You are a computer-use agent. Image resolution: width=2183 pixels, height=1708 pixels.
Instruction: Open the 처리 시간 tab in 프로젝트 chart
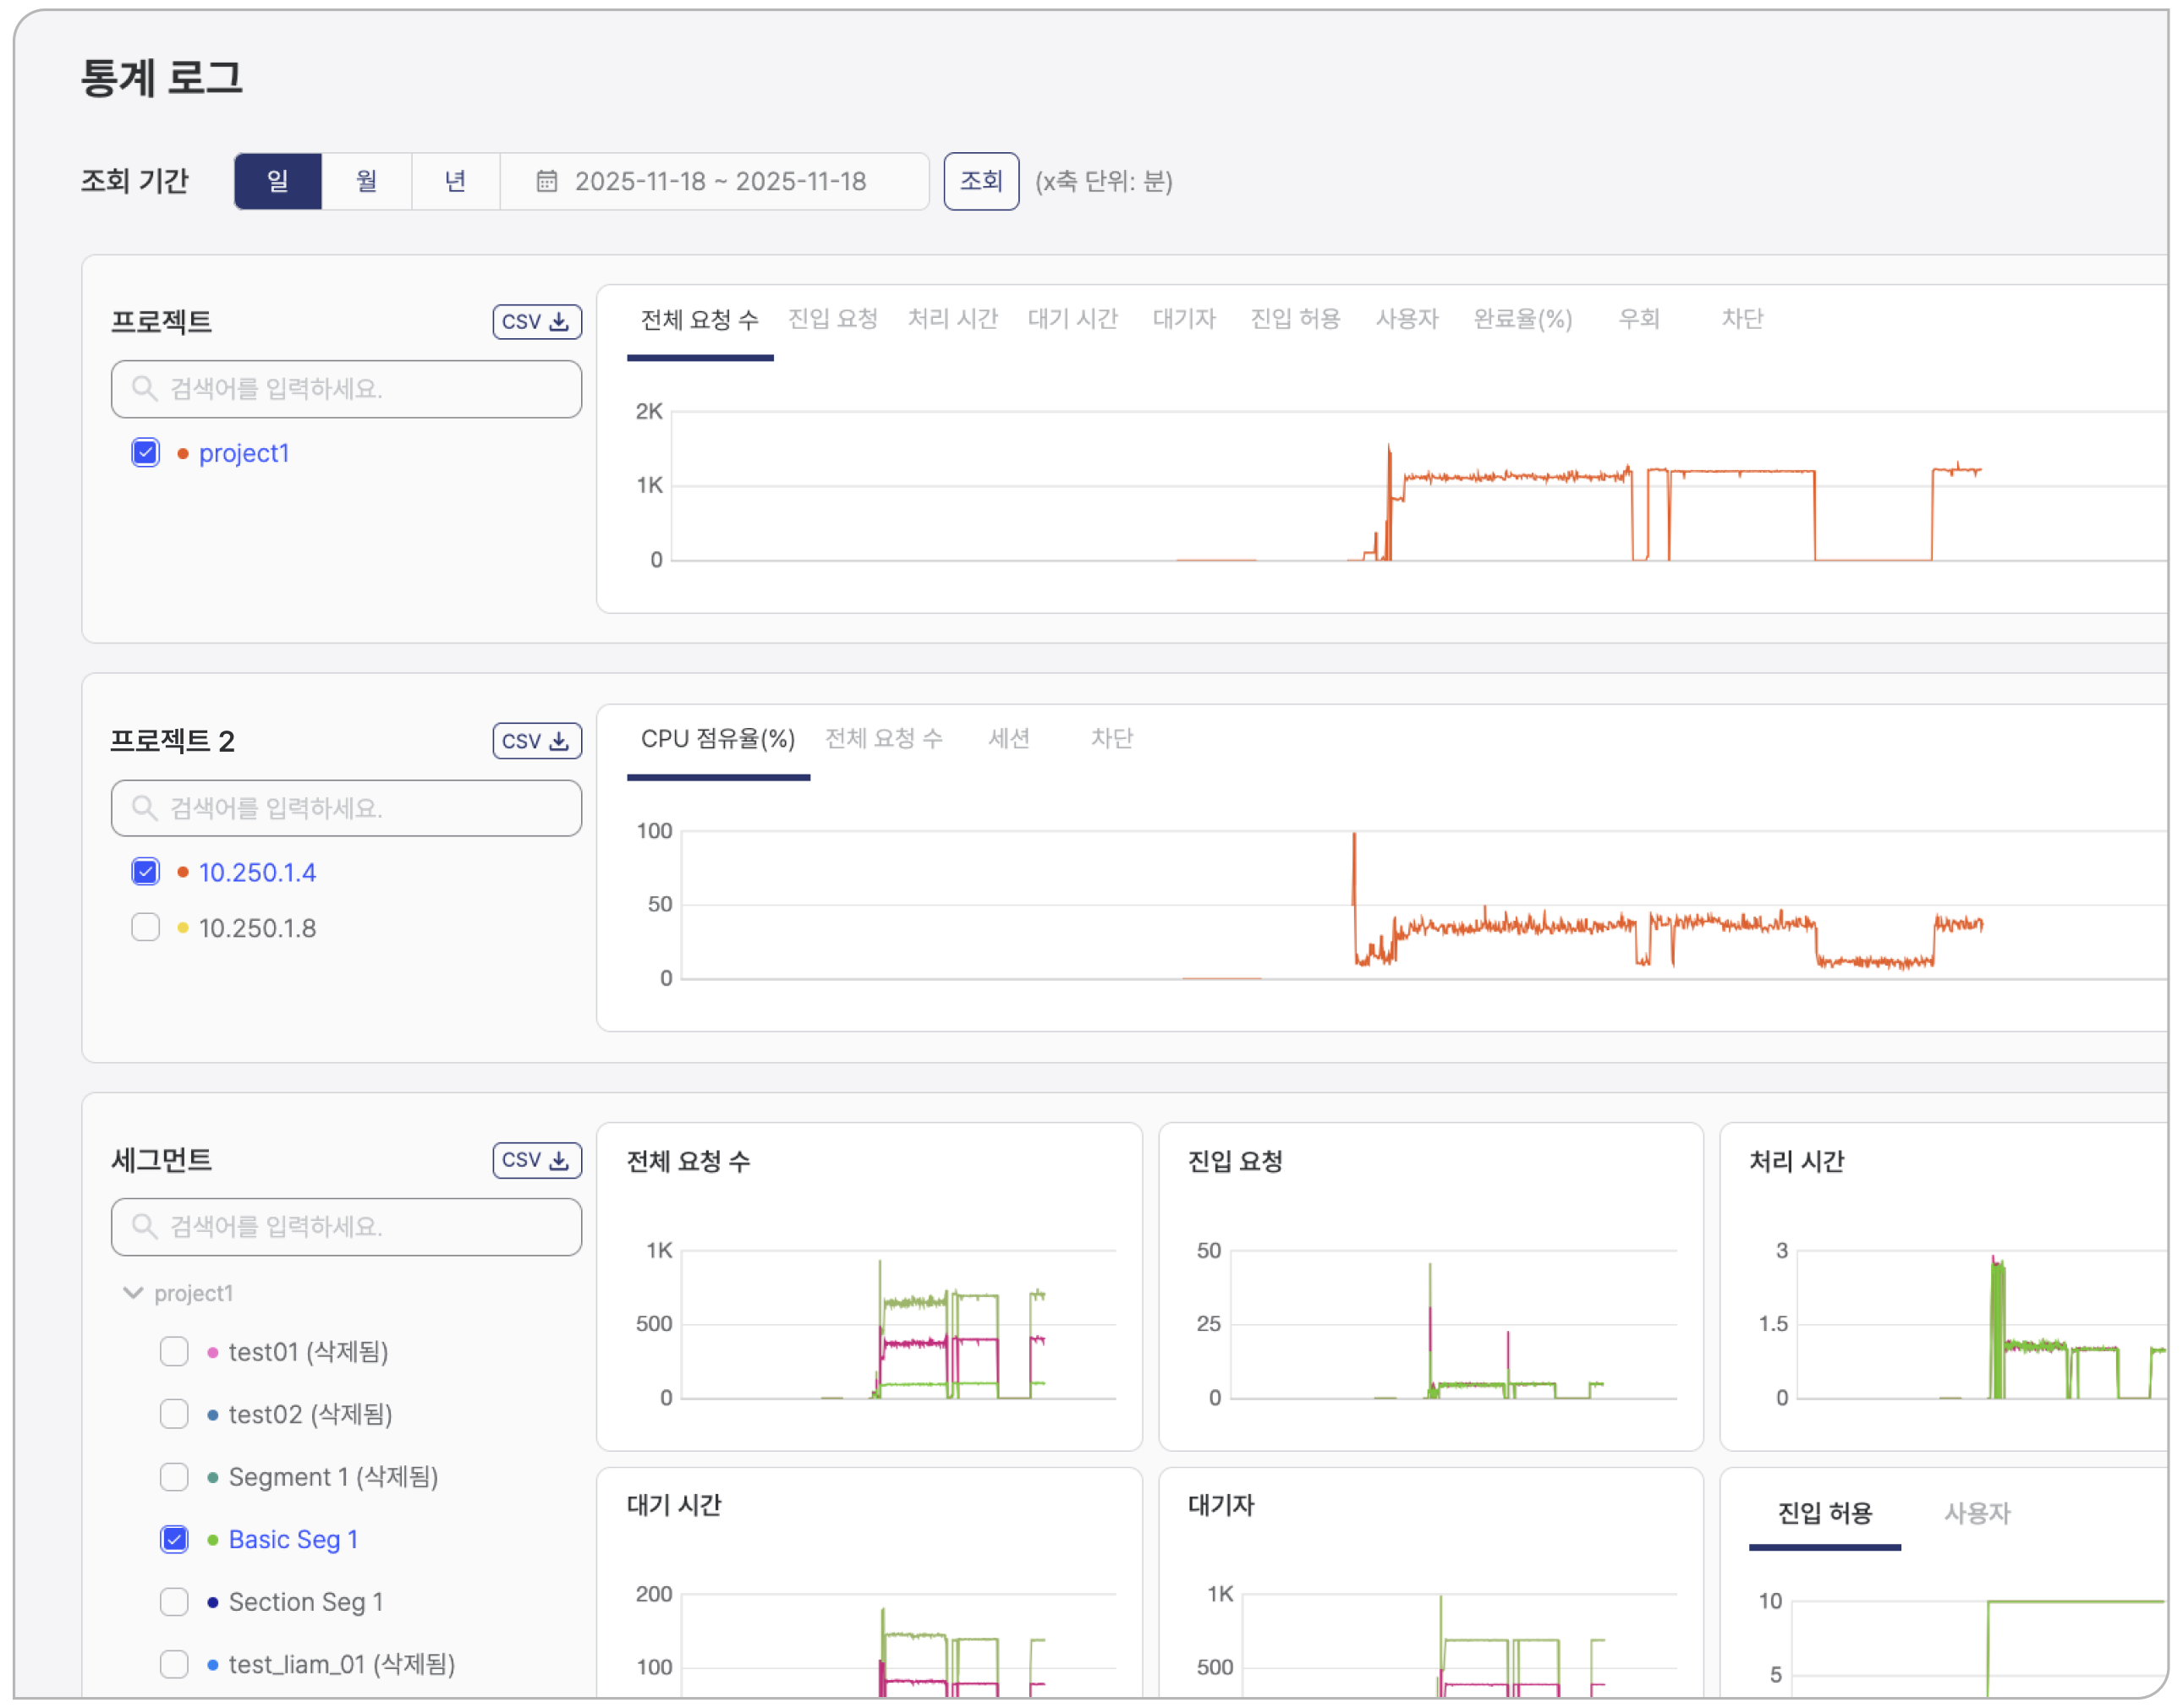click(952, 319)
